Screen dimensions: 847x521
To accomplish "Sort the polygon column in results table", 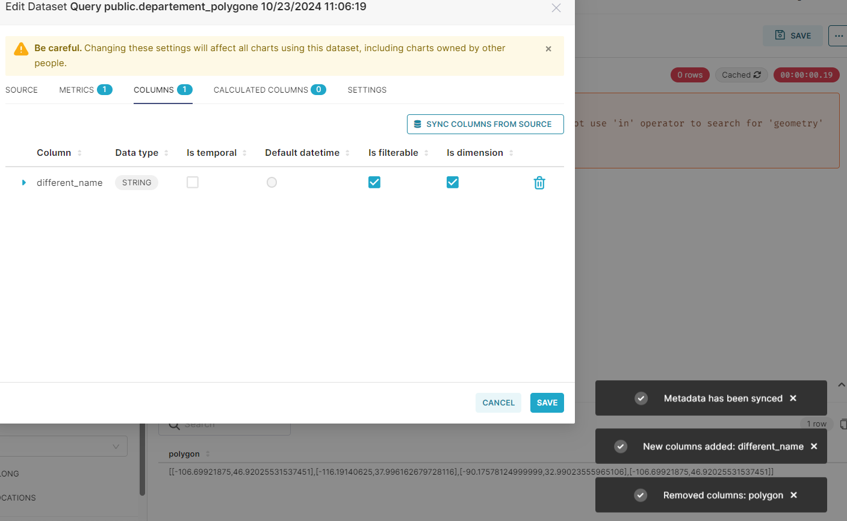I will coord(208,454).
